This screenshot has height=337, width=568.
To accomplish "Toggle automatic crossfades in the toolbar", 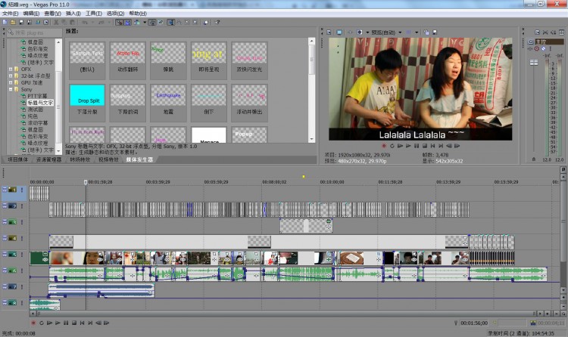I will (x=127, y=23).
